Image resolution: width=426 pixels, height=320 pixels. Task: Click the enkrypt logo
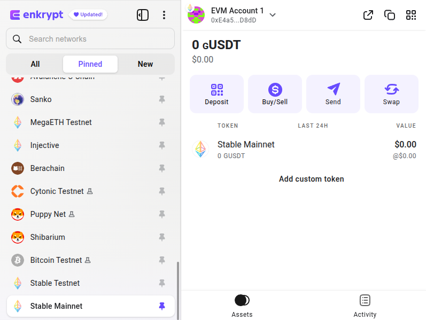(x=36, y=15)
